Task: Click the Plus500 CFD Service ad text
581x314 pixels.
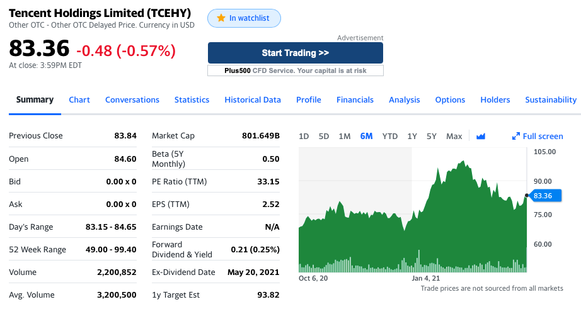Action: click(x=296, y=70)
